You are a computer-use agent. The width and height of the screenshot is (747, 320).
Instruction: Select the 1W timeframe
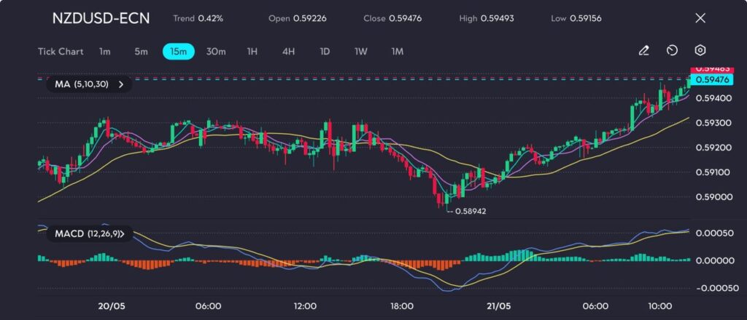tap(361, 52)
